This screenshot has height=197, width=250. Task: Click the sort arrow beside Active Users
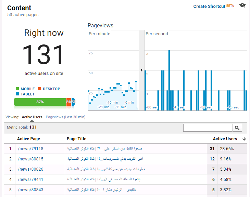click(244, 139)
